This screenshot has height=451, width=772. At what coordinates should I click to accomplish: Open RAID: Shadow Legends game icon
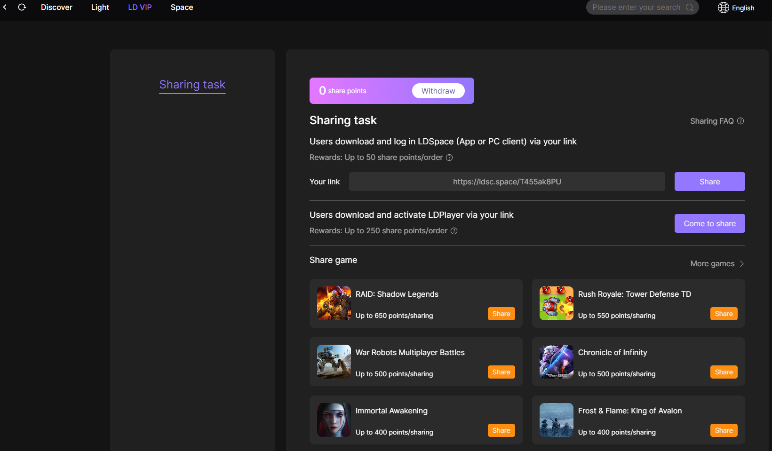tap(334, 303)
